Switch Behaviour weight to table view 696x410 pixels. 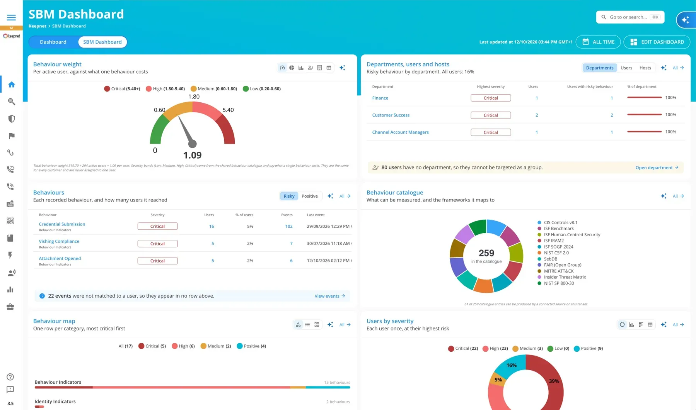coord(329,68)
